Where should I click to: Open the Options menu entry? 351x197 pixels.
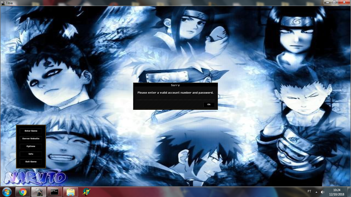click(x=31, y=146)
